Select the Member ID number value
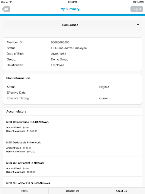 click(60, 42)
